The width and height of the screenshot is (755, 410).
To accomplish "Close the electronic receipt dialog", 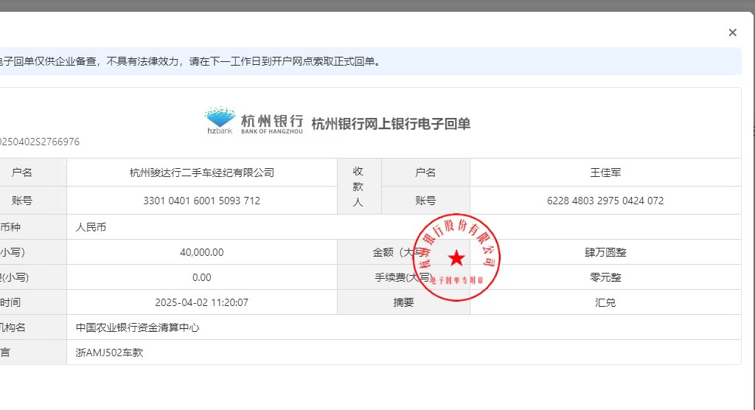I will point(732,32).
